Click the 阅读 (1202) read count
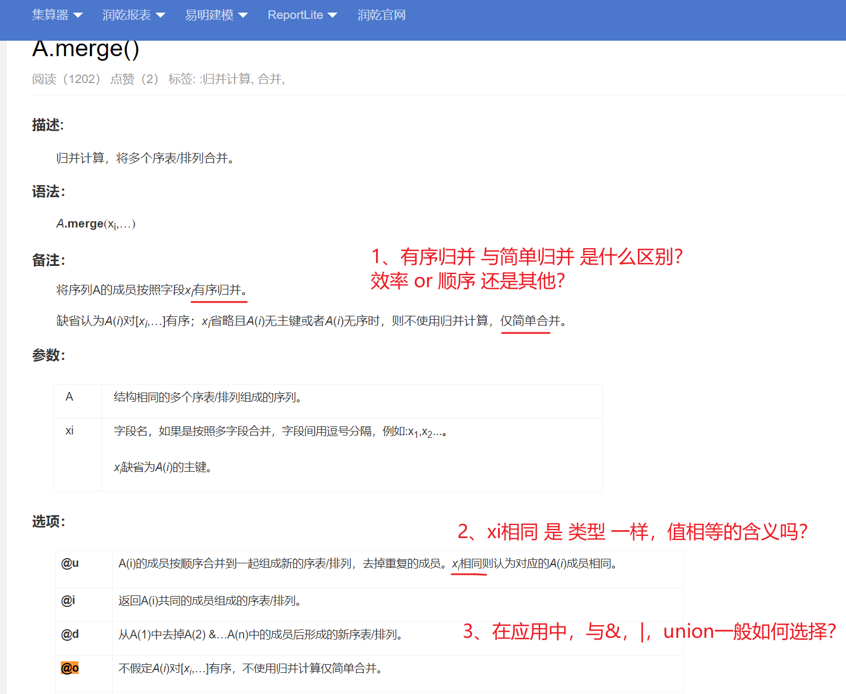Screen dimensions: 846x694 pos(66,79)
